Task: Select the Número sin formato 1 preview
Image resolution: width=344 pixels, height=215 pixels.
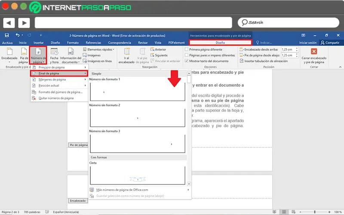Action: (138, 91)
